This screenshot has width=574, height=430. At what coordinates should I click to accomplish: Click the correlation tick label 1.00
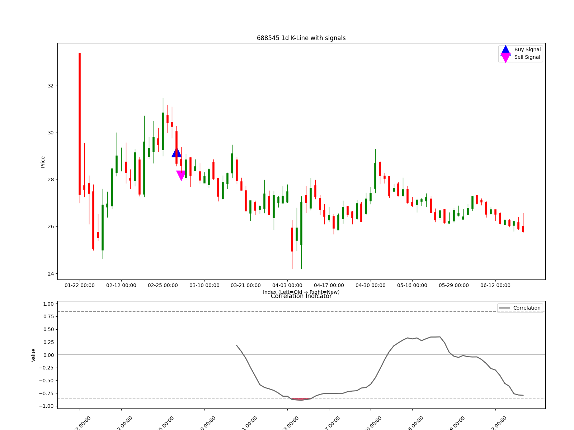coord(48,304)
